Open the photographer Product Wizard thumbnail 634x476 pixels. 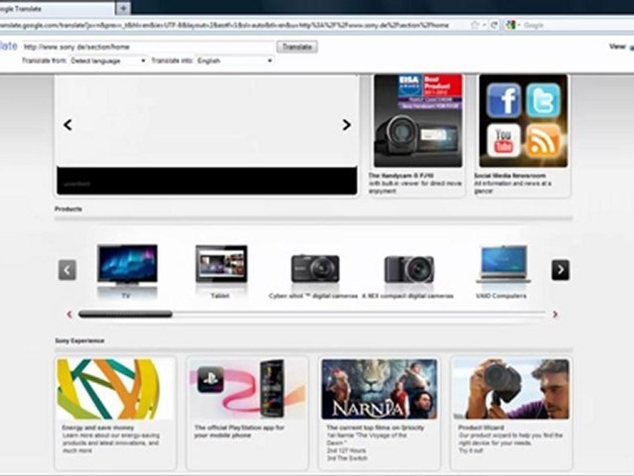[x=512, y=389]
